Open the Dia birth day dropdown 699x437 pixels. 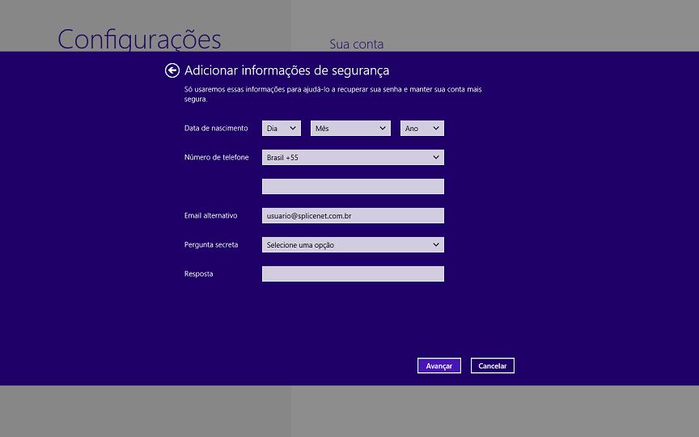click(x=281, y=128)
